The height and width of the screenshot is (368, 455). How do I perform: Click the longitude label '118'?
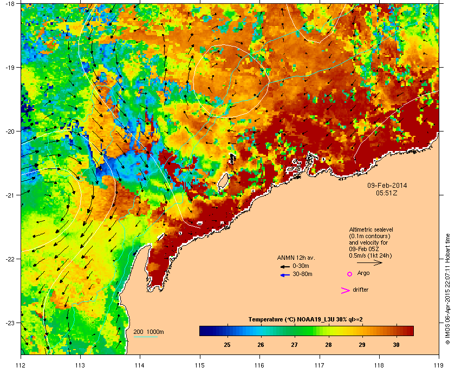click(379, 365)
